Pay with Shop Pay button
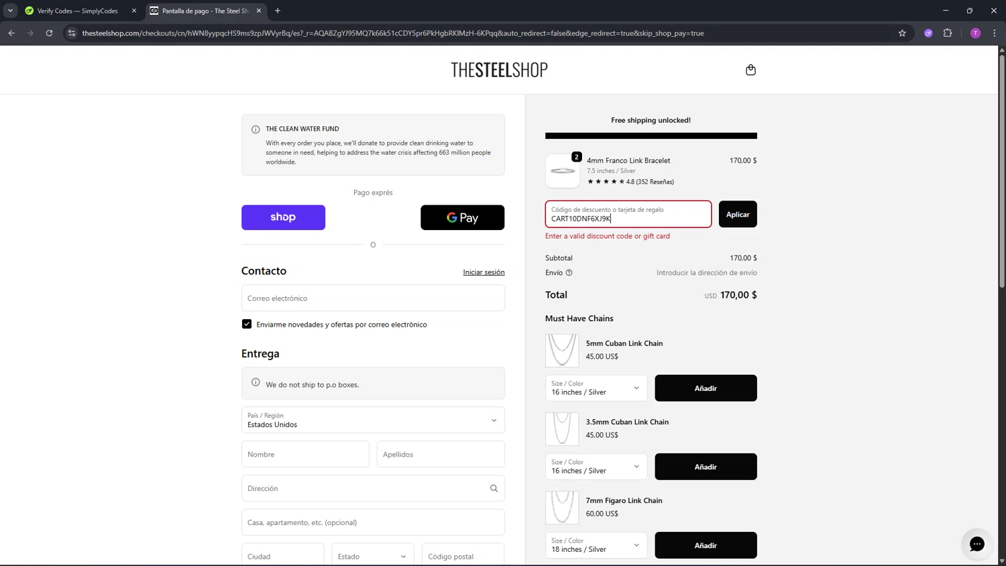The image size is (1006, 566). click(x=283, y=217)
